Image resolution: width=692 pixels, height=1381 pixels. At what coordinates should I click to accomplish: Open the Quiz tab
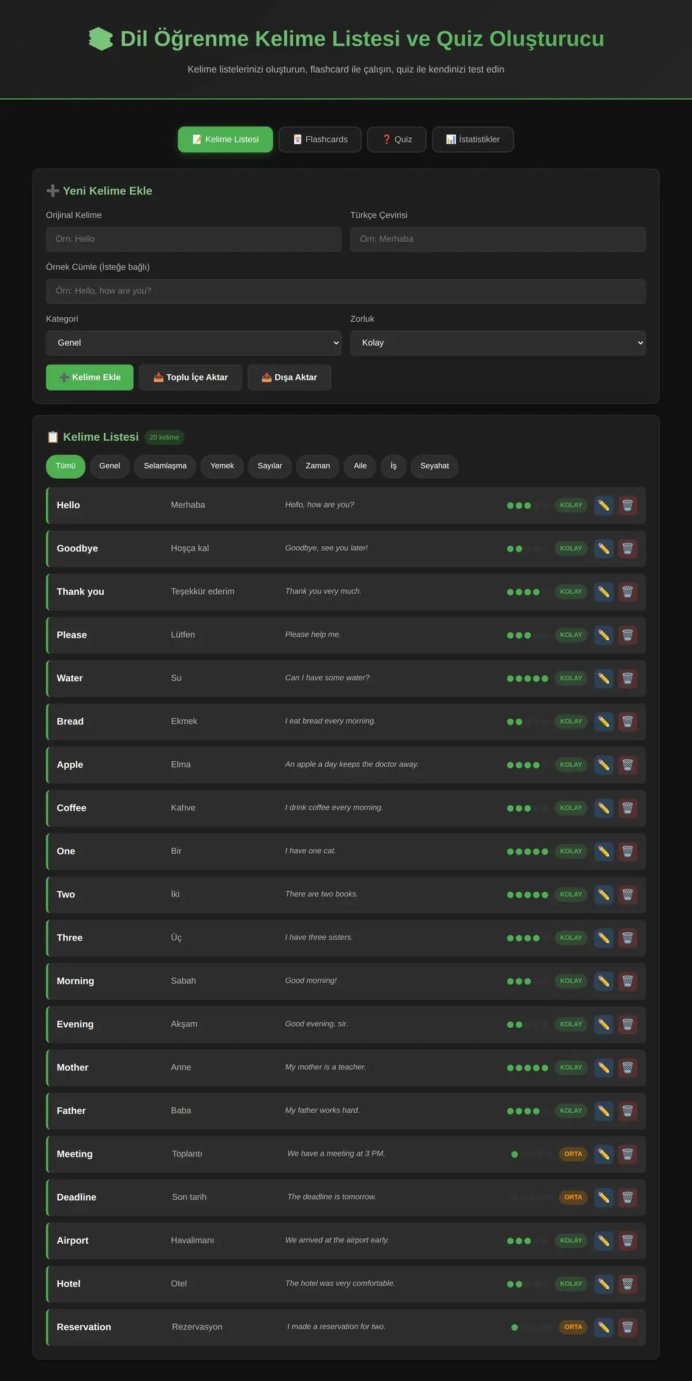pyautogui.click(x=397, y=140)
